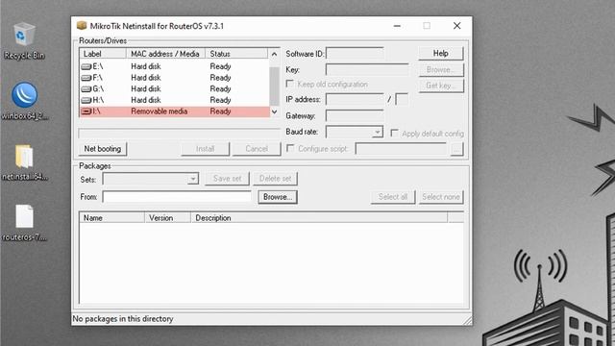This screenshot has width=615, height=346.
Task: Select the winbox64 desktop shortcut
Action: point(24,100)
